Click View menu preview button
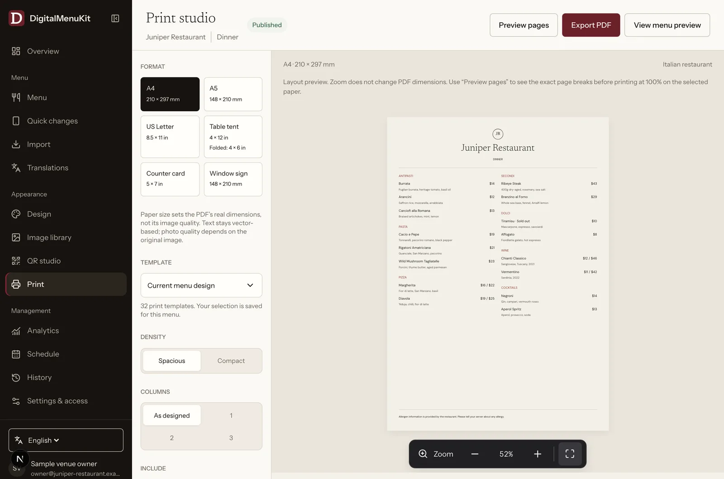 pos(667,25)
